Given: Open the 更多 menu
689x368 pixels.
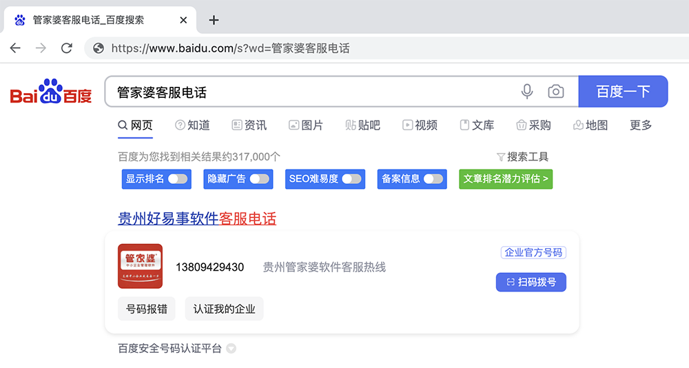Looking at the screenshot, I should 641,125.
